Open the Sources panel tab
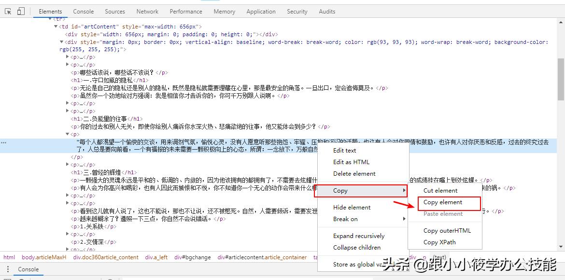Image resolution: width=565 pixels, height=280 pixels. point(114,11)
